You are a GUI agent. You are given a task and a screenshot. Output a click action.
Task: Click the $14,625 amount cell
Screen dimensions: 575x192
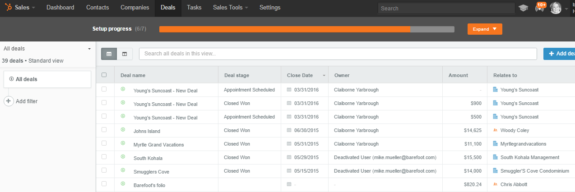click(472, 130)
